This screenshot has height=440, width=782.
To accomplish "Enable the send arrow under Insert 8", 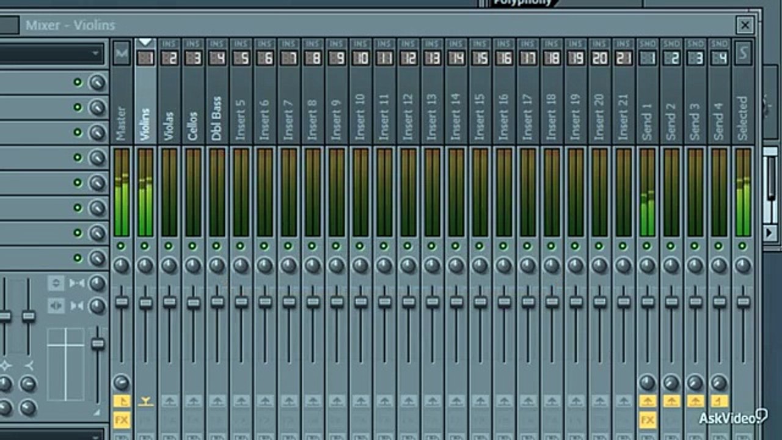I will 313,401.
